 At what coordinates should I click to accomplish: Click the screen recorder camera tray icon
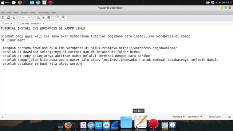coord(208,3)
